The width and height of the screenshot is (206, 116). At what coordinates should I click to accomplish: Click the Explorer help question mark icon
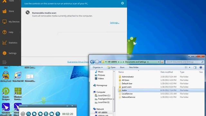coord(201,67)
